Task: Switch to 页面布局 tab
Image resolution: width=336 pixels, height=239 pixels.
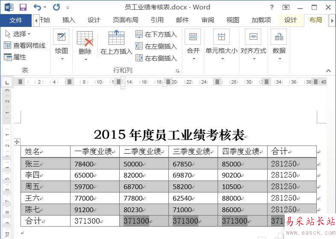Action: click(x=126, y=20)
